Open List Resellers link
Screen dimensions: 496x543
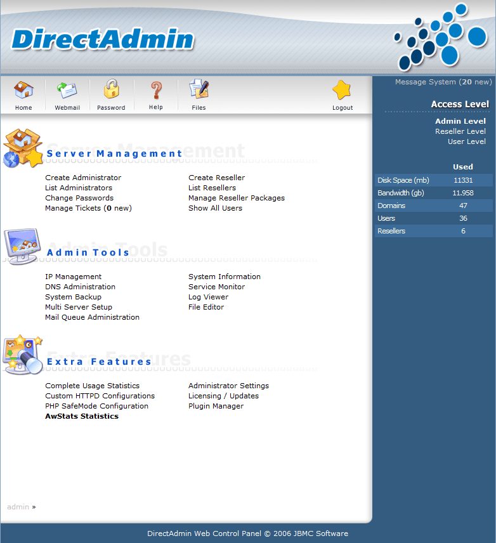pyautogui.click(x=212, y=188)
